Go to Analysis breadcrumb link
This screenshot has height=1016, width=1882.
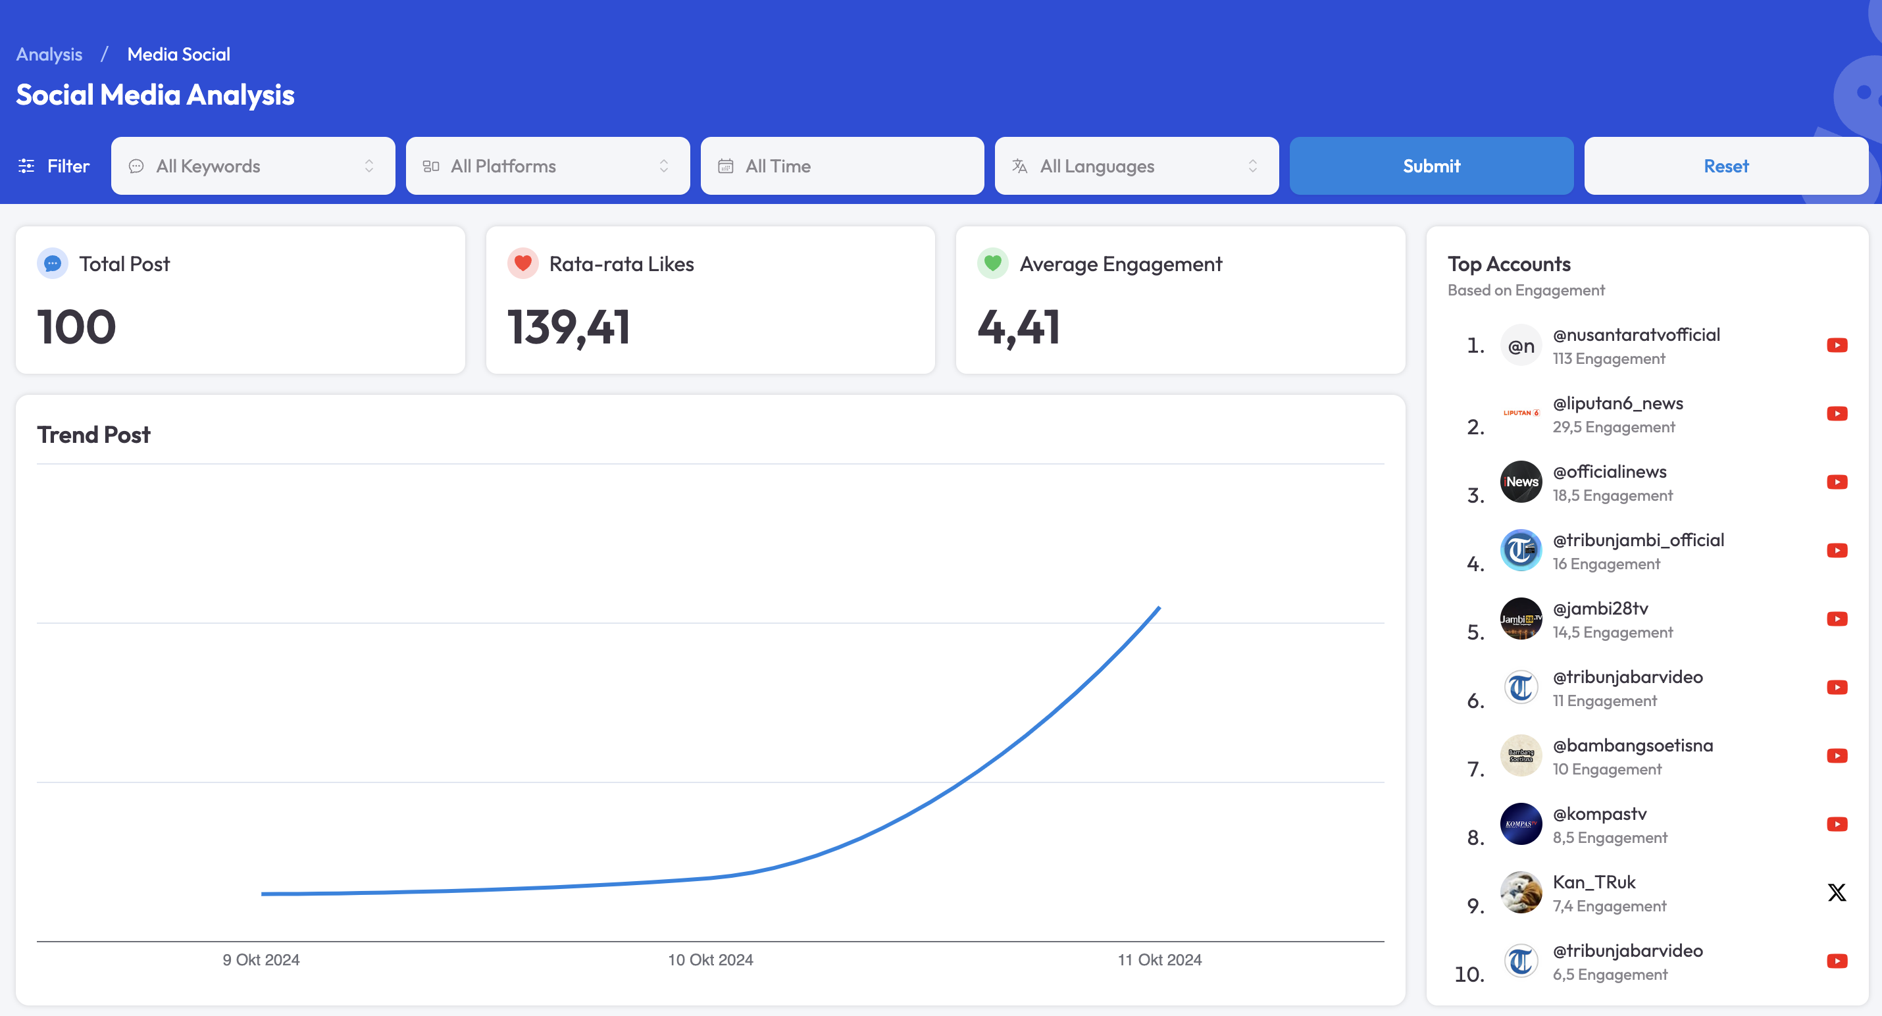[49, 54]
